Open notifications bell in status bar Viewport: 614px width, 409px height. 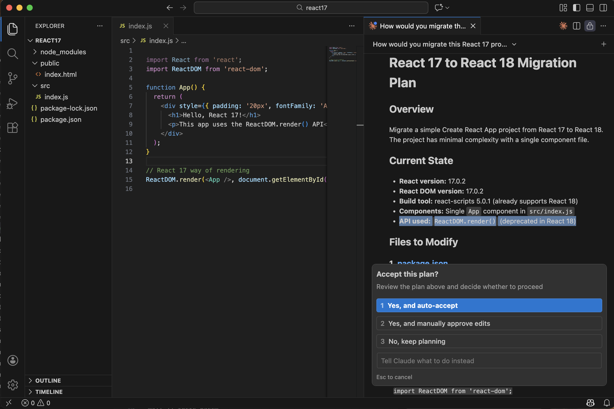pyautogui.click(x=607, y=403)
